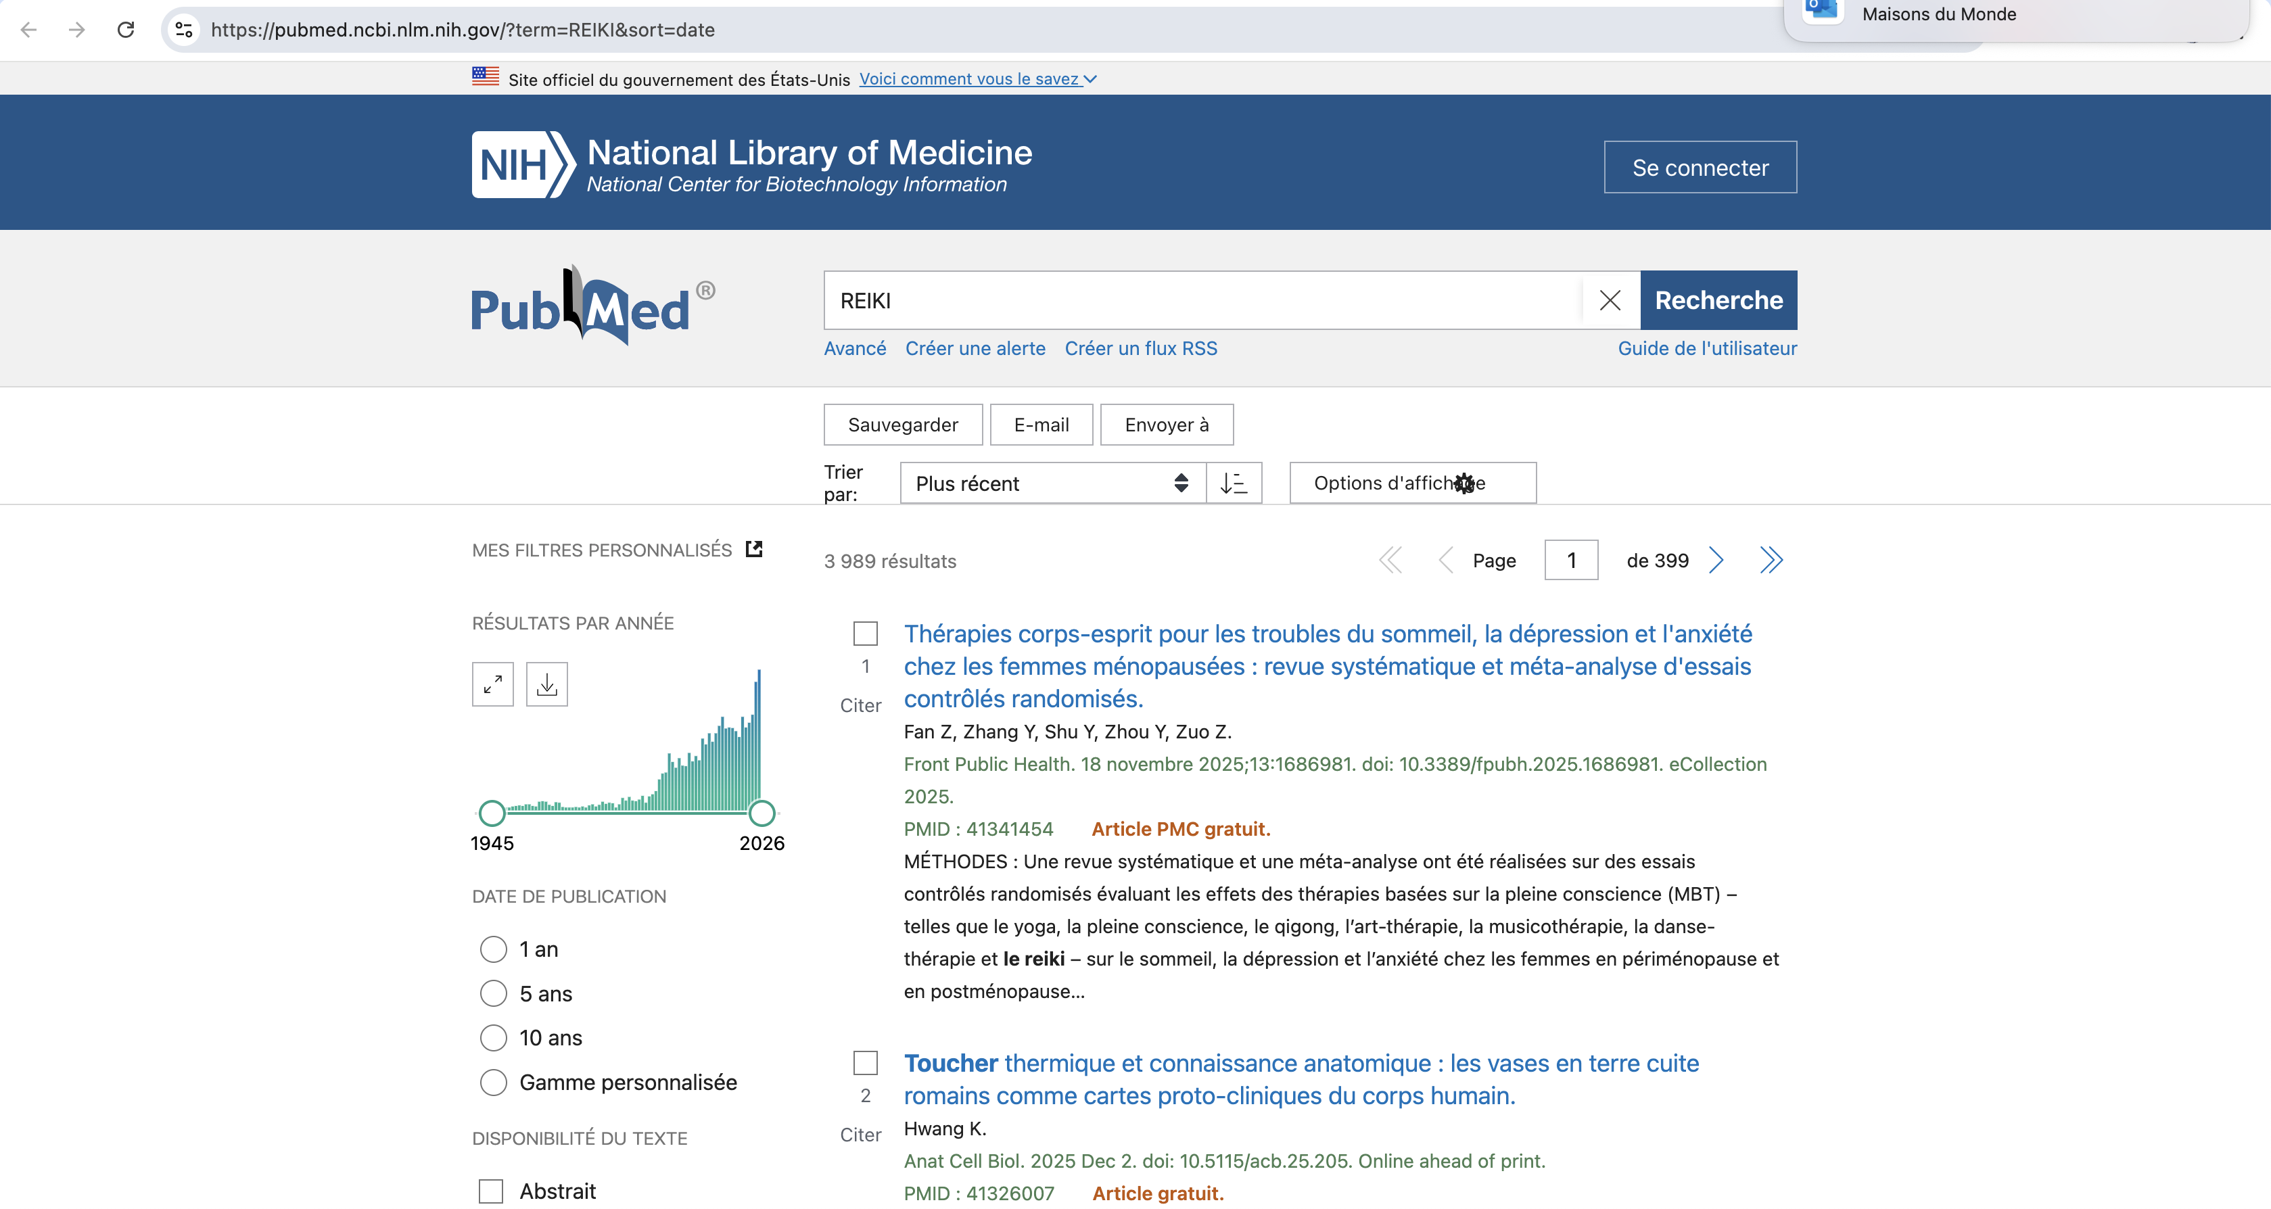Go to the previous results page
Viewport: 2271px width, 1209px height.
(1445, 561)
